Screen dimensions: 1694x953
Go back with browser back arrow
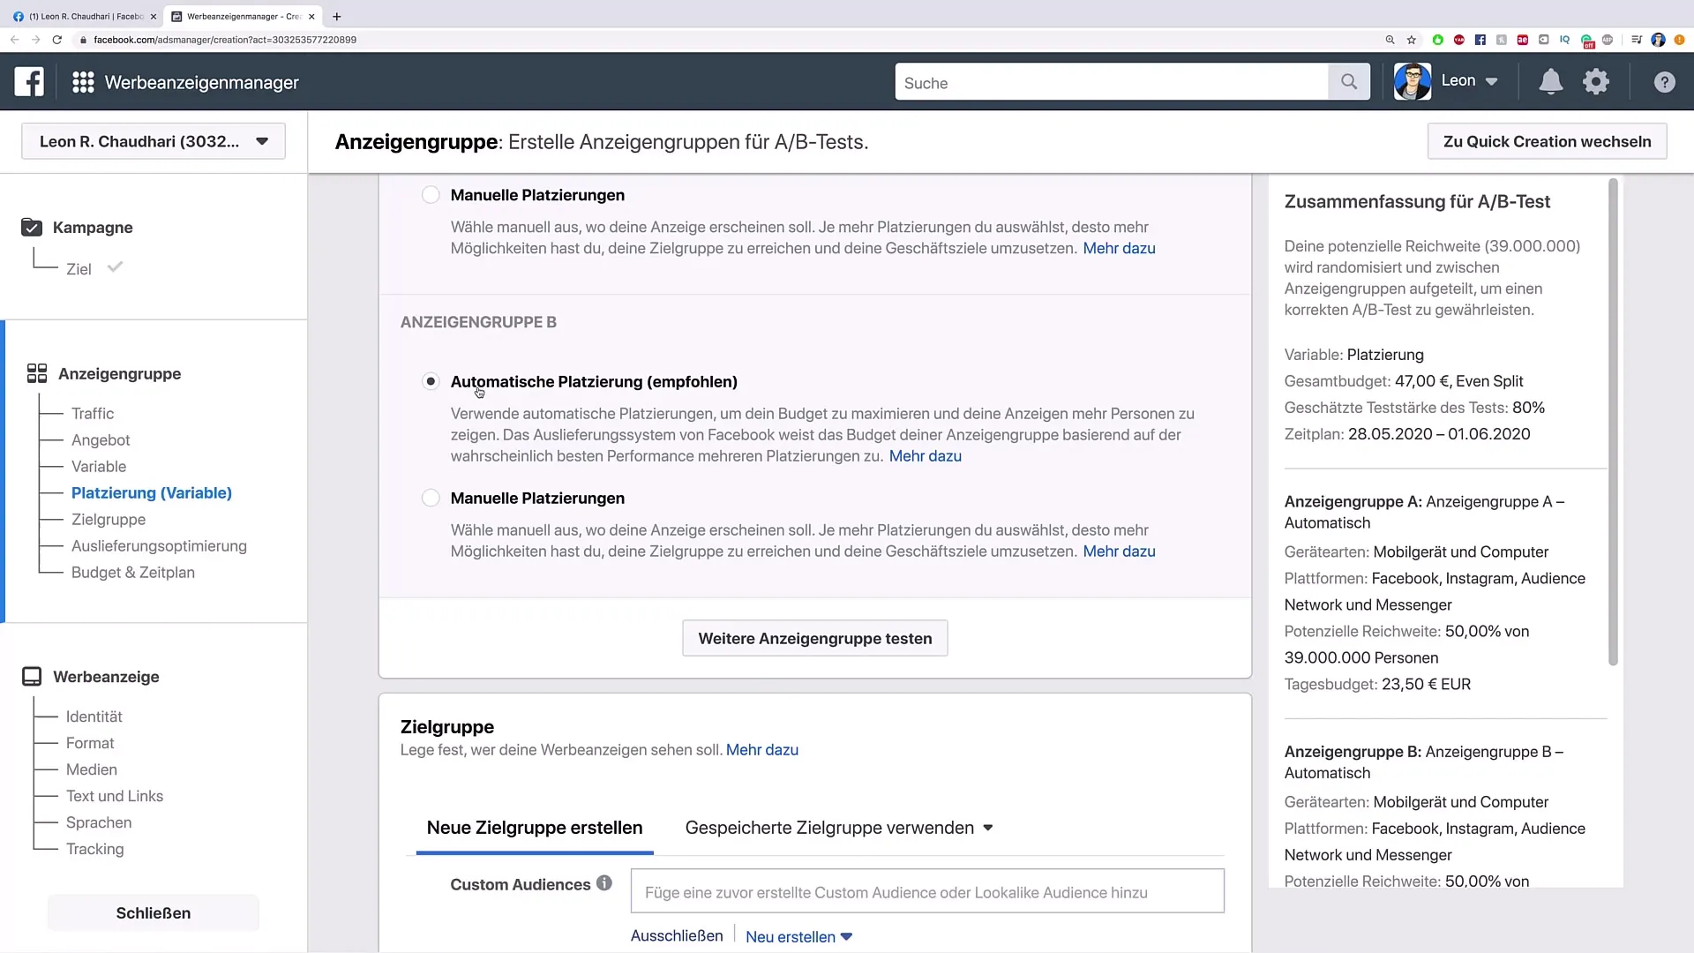point(14,40)
